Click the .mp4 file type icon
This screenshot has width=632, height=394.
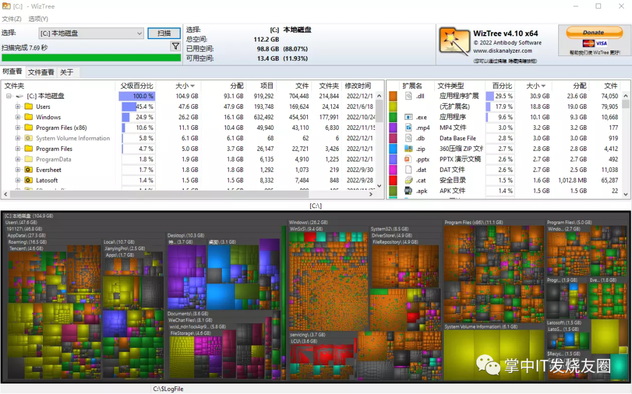coord(408,127)
